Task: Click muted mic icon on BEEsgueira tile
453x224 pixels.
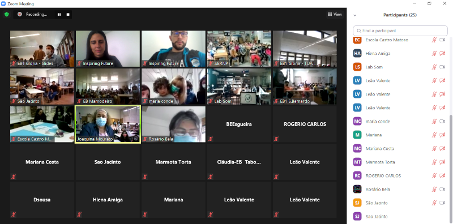Action: (x=211, y=139)
